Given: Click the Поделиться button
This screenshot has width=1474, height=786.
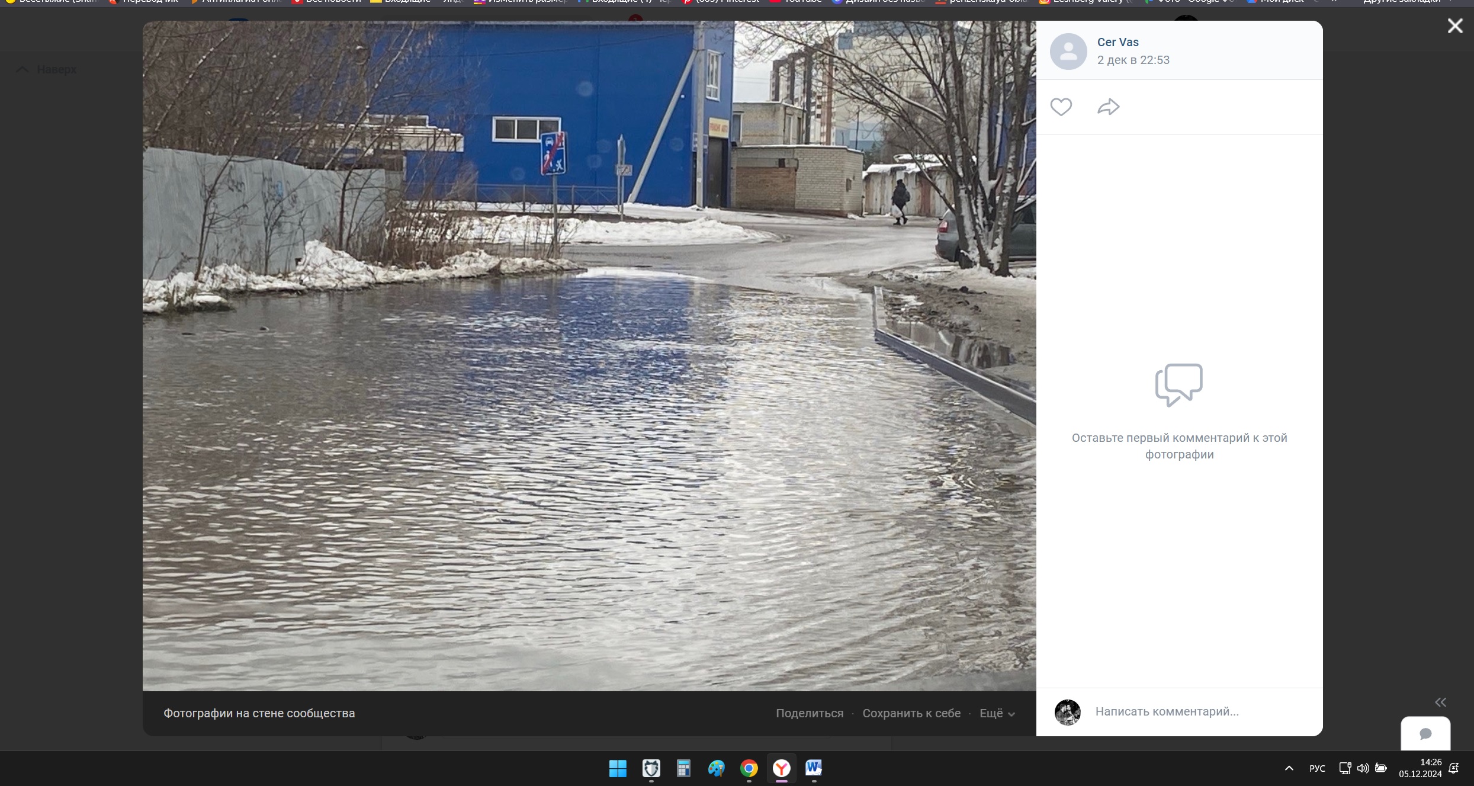Looking at the screenshot, I should click(x=809, y=713).
